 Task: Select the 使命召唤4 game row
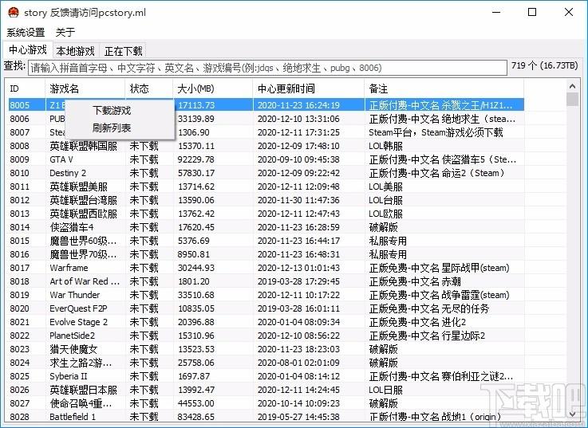(266, 403)
